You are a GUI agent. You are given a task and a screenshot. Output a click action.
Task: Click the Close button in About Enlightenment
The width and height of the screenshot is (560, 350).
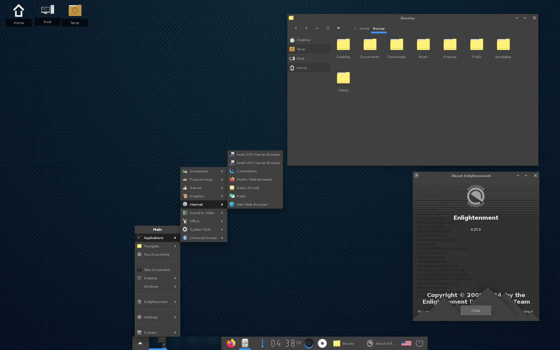(x=476, y=310)
